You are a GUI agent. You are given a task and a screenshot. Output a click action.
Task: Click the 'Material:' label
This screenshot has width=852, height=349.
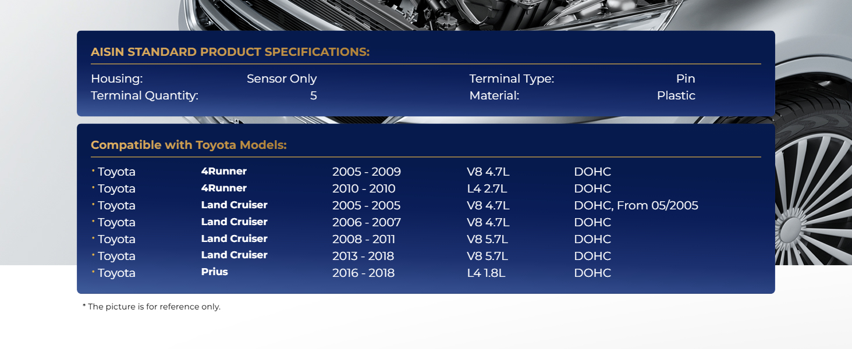click(x=494, y=96)
